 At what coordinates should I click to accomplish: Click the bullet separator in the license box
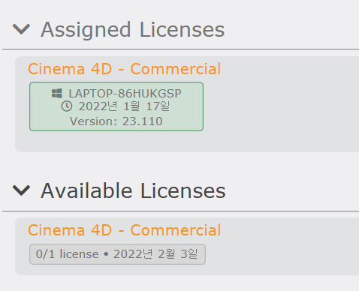coord(106,254)
